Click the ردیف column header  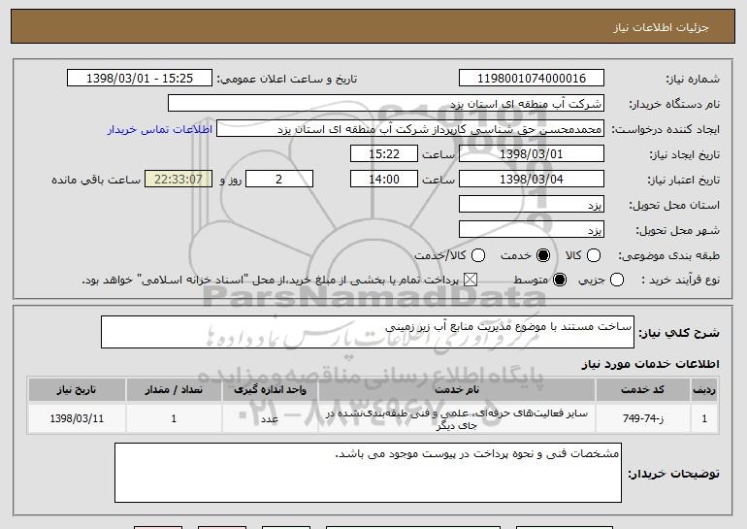[704, 390]
